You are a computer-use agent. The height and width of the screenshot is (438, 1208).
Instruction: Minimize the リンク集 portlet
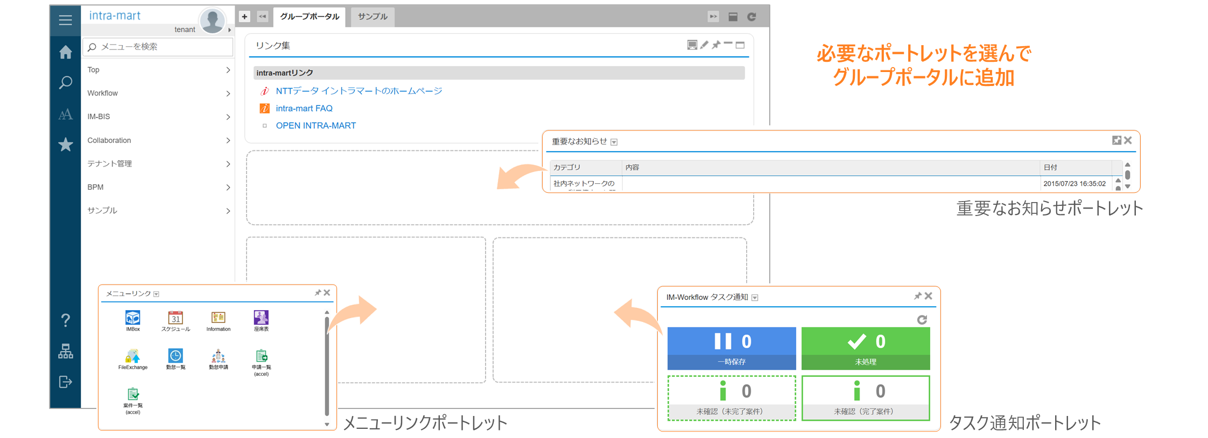coord(728,44)
